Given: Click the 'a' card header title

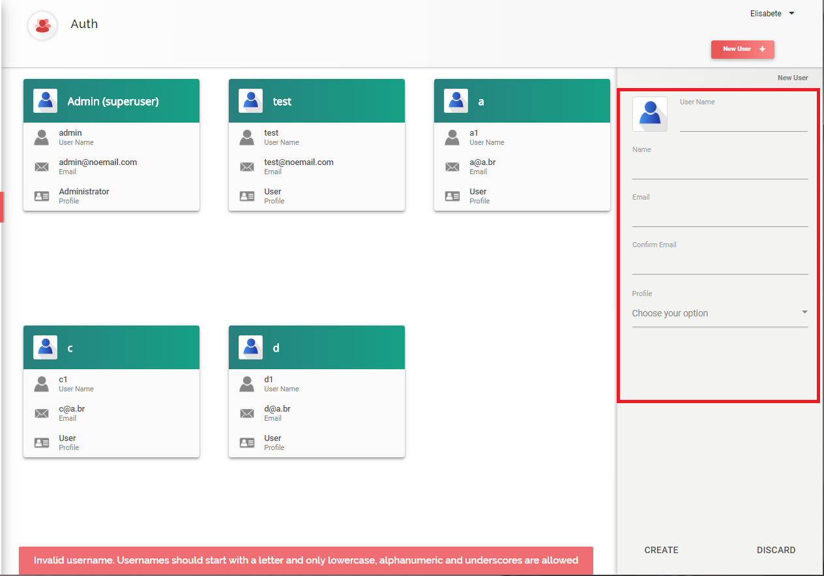Looking at the screenshot, I should (481, 102).
